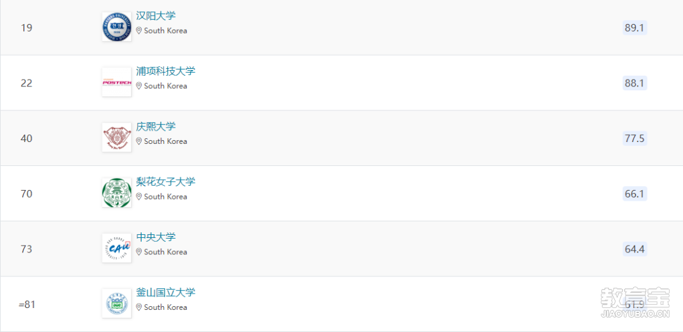The image size is (683, 332).
Task: Click the South Korea label under 中央大学
Action: [x=166, y=252]
